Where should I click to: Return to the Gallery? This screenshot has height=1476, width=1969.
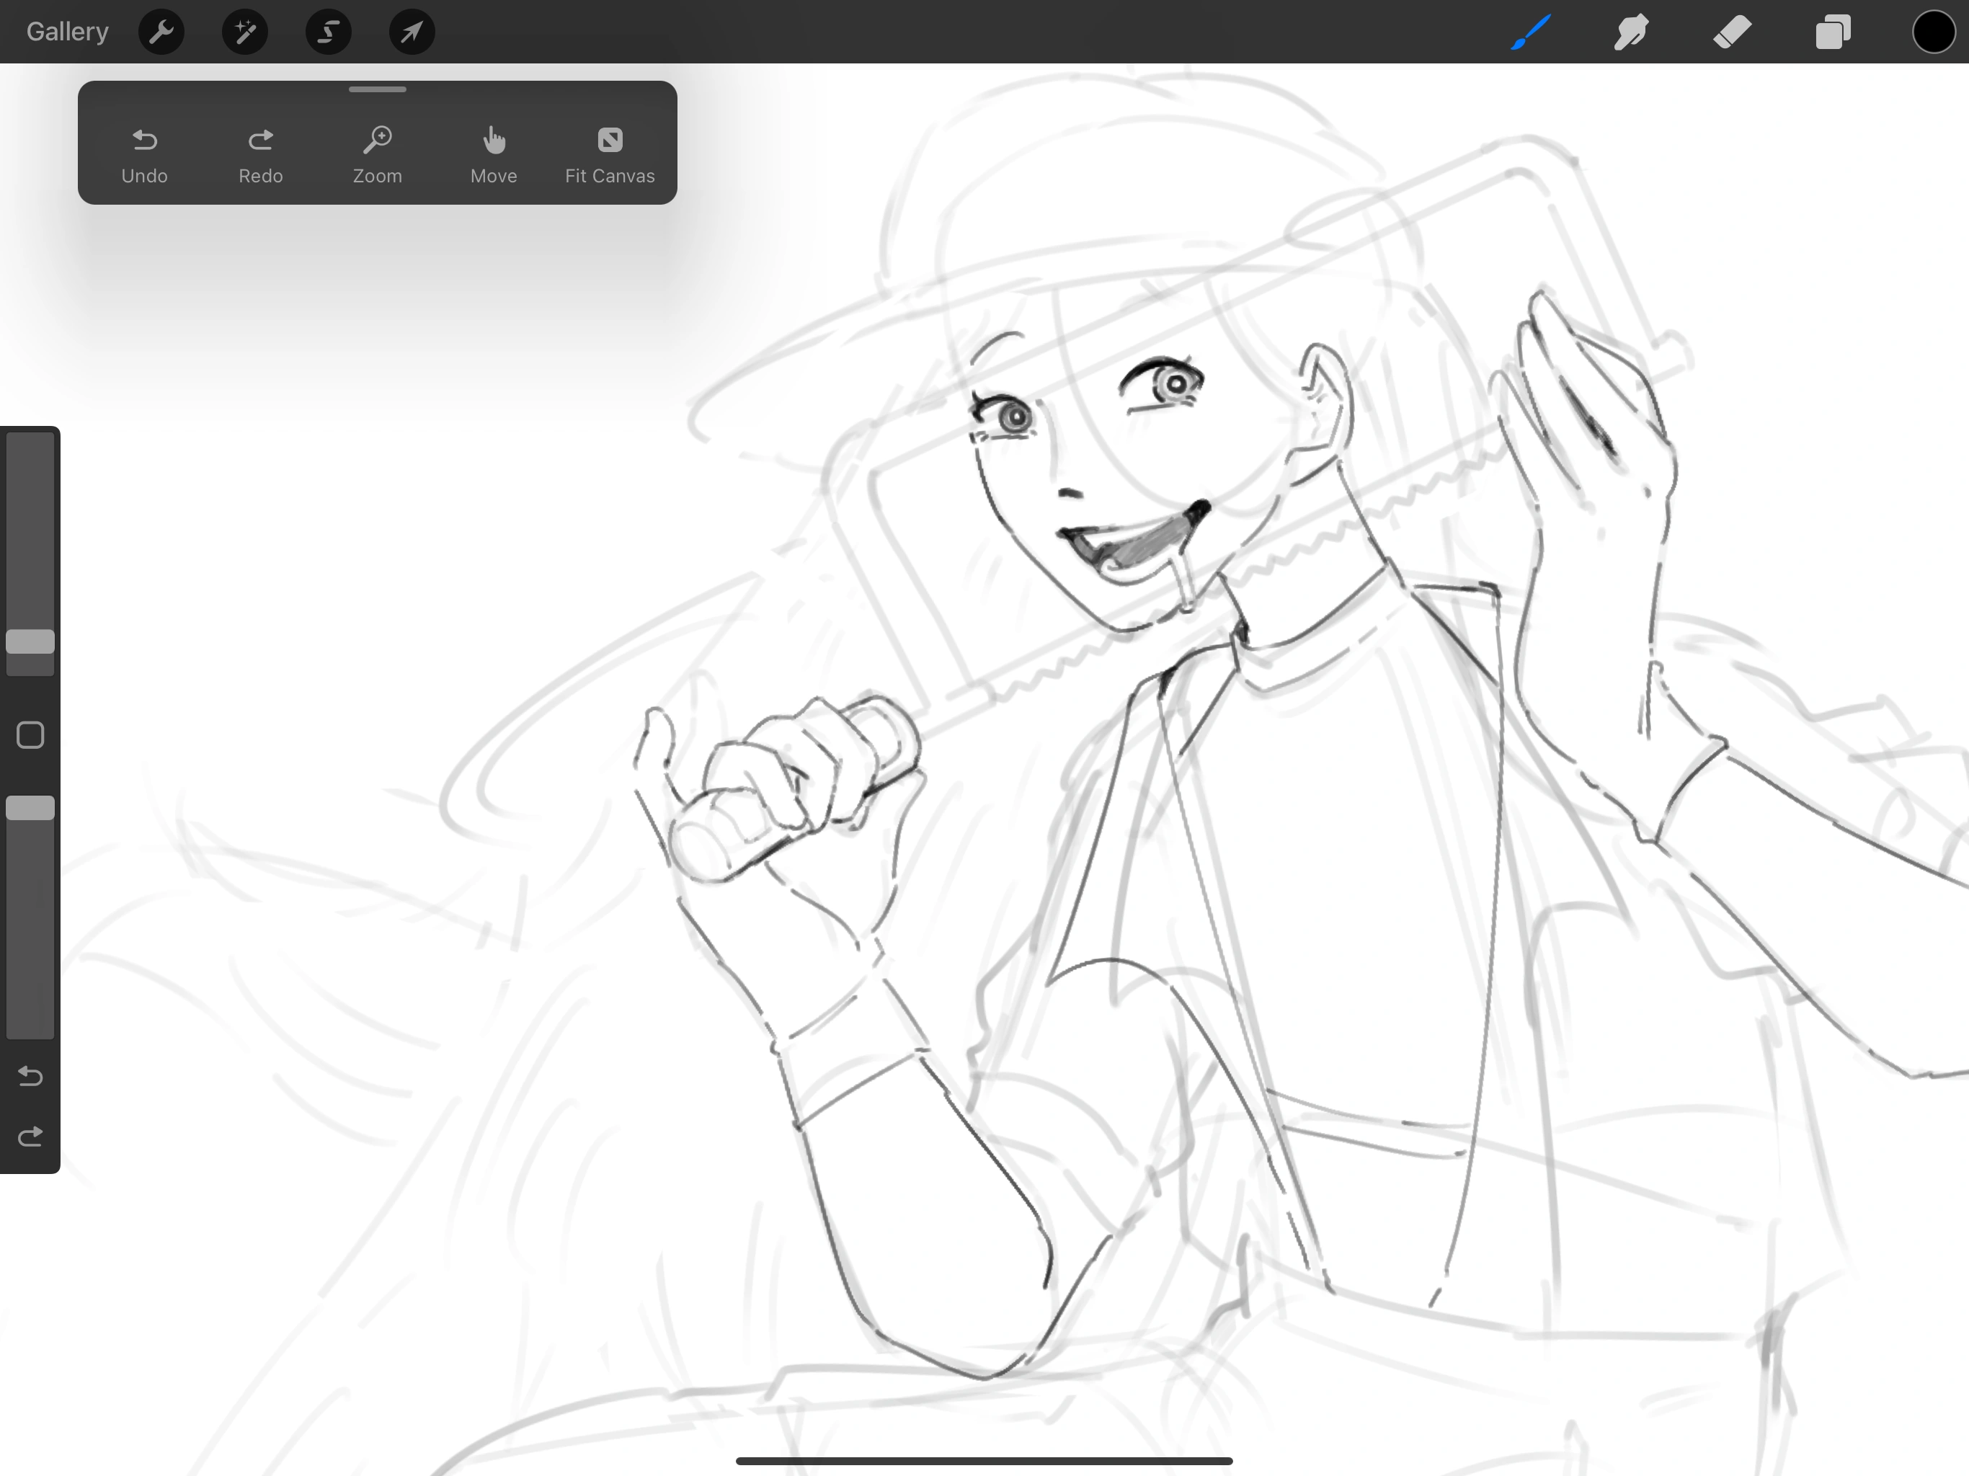(x=67, y=31)
